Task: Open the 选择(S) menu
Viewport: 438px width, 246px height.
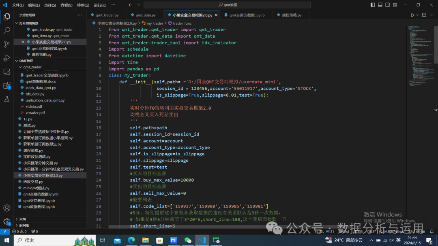Action: [x=50, y=5]
